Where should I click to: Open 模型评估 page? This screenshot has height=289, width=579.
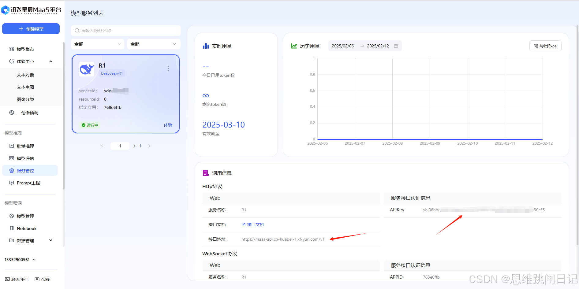click(25, 158)
